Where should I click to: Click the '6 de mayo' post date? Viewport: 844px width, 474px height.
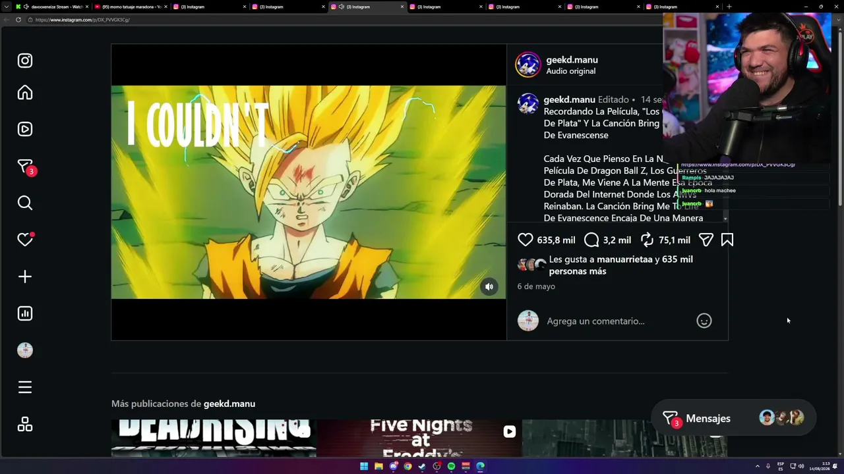(536, 286)
